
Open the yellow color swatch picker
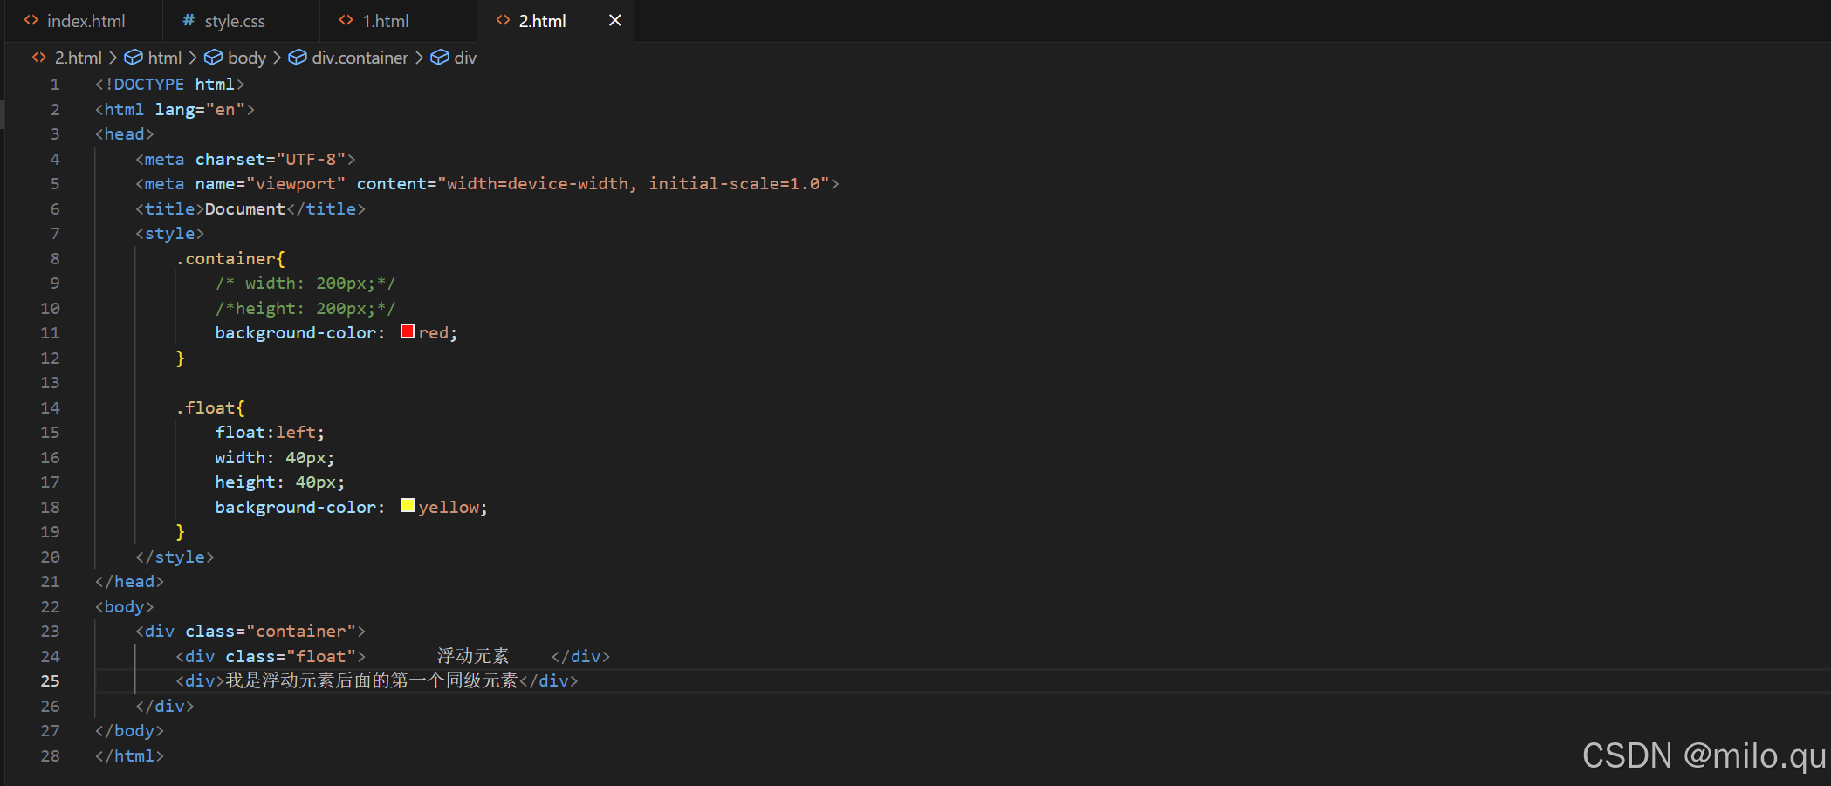[408, 506]
